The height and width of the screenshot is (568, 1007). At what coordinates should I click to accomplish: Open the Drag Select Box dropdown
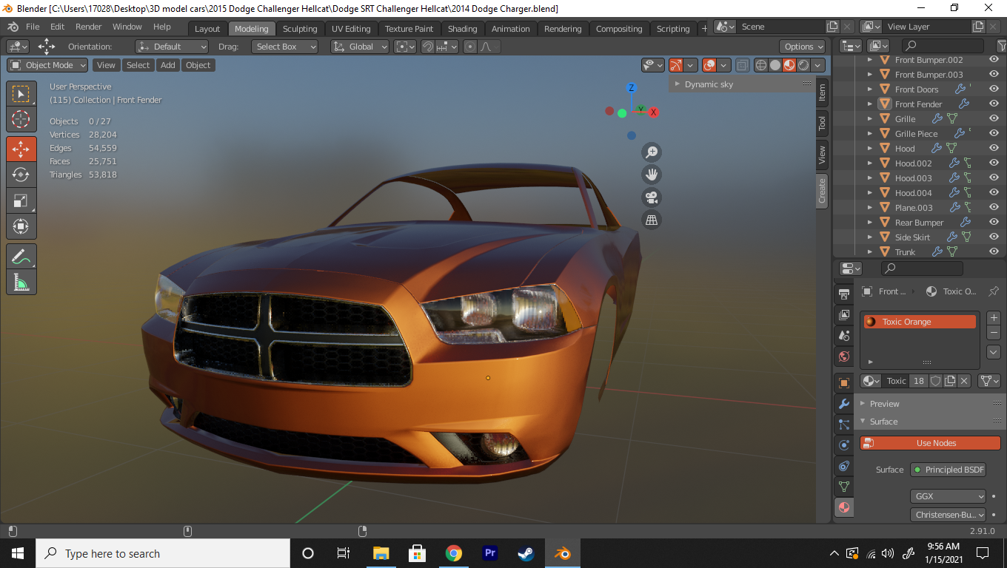coord(285,47)
